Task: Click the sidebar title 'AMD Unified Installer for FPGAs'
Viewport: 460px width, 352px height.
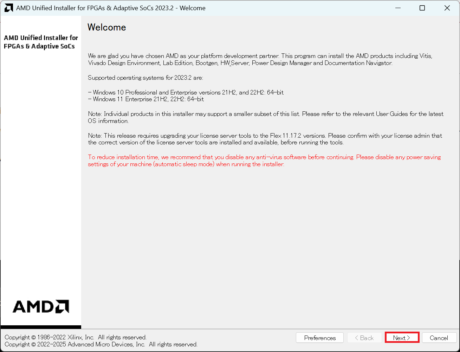Action: tap(41, 42)
